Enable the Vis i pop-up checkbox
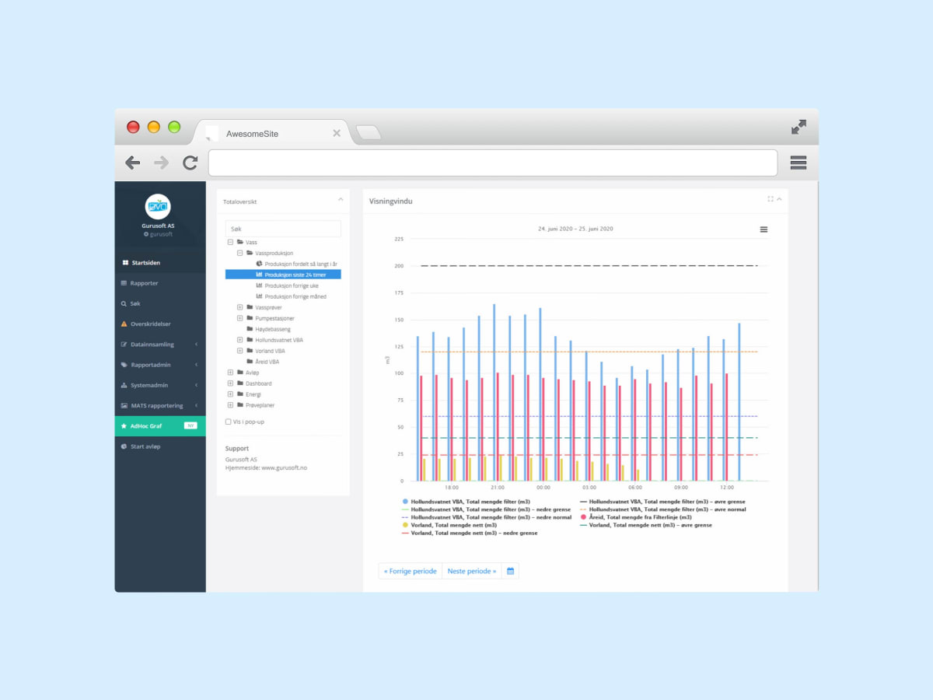Viewport: 933px width, 700px height. (x=228, y=422)
